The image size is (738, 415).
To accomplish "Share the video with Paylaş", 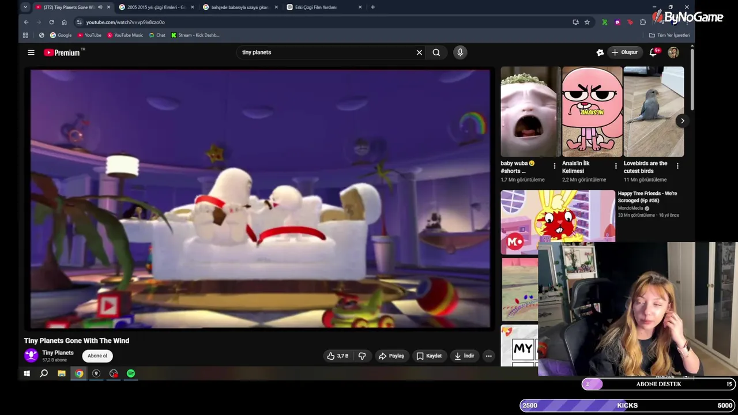I will pos(391,356).
